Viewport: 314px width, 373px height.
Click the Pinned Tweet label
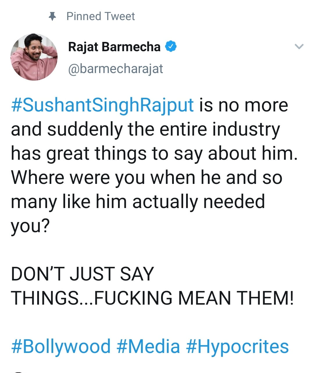coord(101,17)
